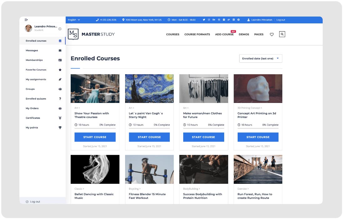Click the phone icon in top bar
The width and height of the screenshot is (343, 219).
point(97,20)
